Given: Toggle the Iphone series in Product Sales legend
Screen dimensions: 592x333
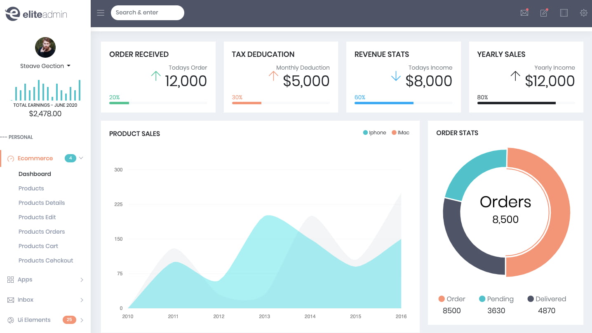Looking at the screenshot, I should coord(374,132).
